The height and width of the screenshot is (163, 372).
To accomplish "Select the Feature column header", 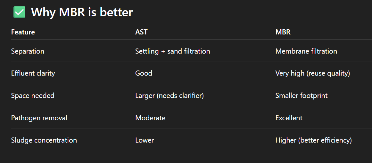I will [x=23, y=32].
